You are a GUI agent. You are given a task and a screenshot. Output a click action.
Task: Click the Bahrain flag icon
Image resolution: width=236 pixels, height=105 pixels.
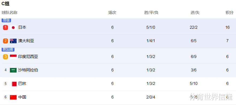(x=14, y=84)
